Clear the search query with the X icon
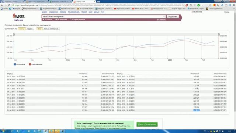236x133 pixels. 164,17
